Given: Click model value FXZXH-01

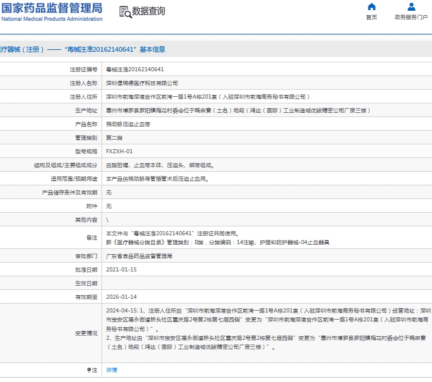Looking at the screenshot, I should click(x=119, y=151).
